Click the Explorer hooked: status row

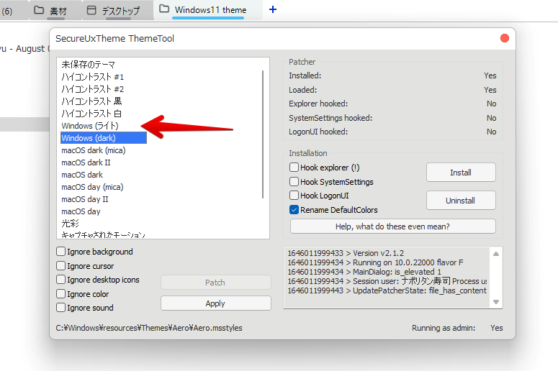pyautogui.click(x=392, y=104)
